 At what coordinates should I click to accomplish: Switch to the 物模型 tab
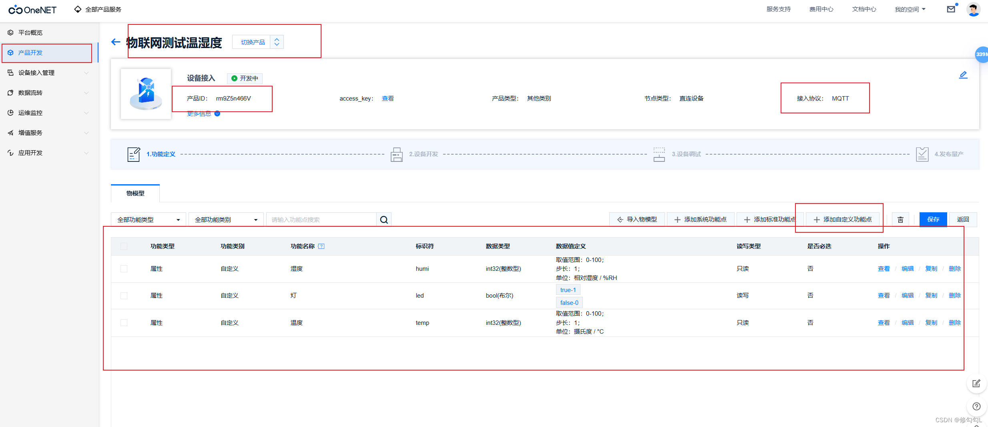point(135,193)
